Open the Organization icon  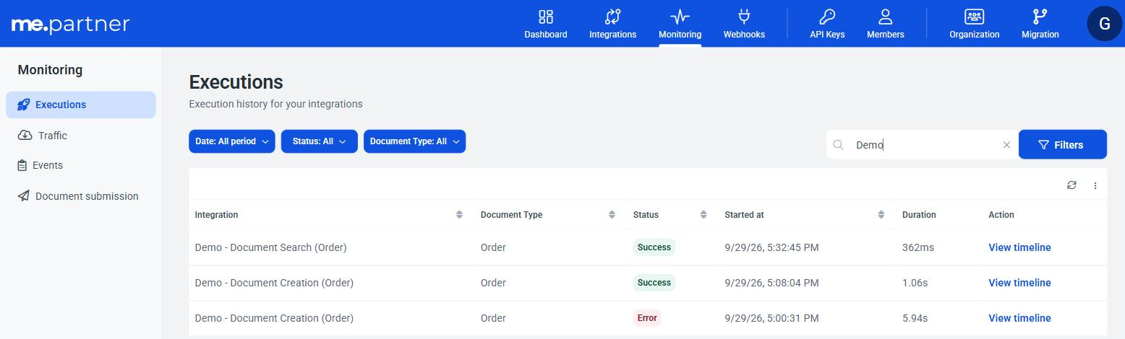tap(975, 17)
